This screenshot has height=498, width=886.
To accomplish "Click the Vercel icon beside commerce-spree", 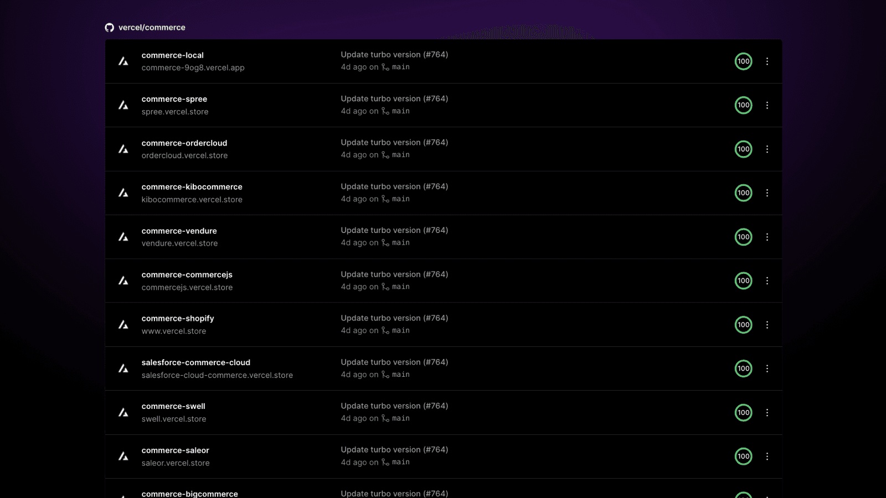I will tap(123, 105).
